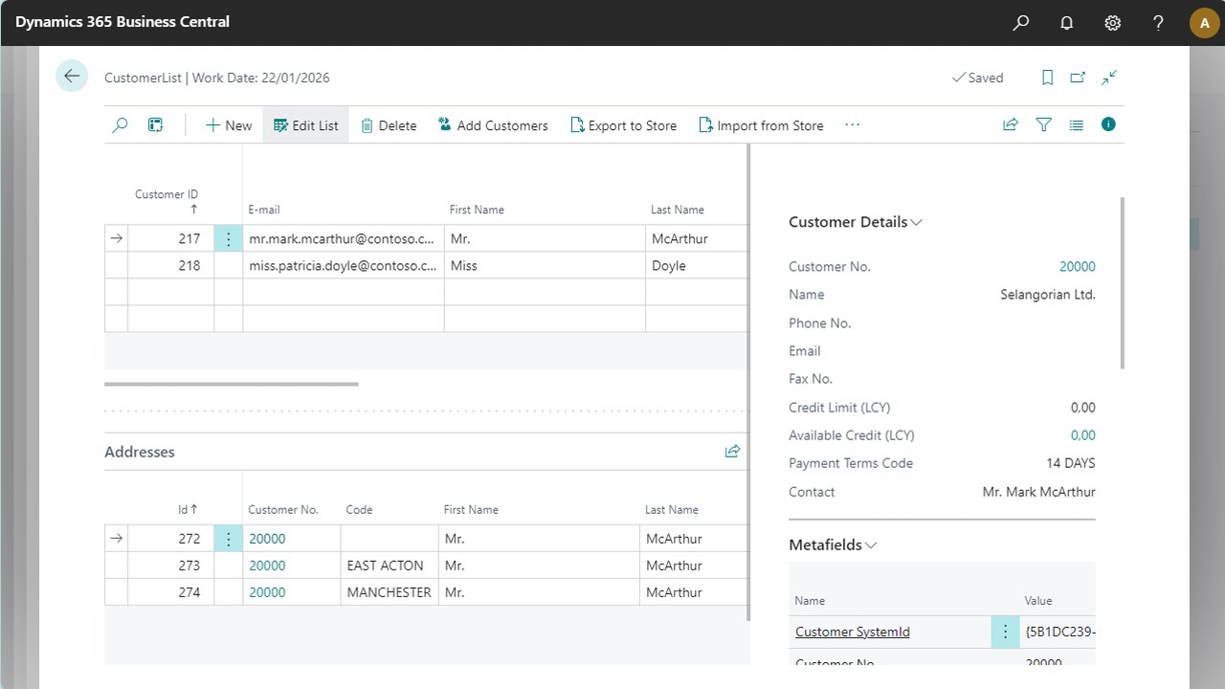This screenshot has height=689, width=1225.
Task: Click Export to Store
Action: 623,125
